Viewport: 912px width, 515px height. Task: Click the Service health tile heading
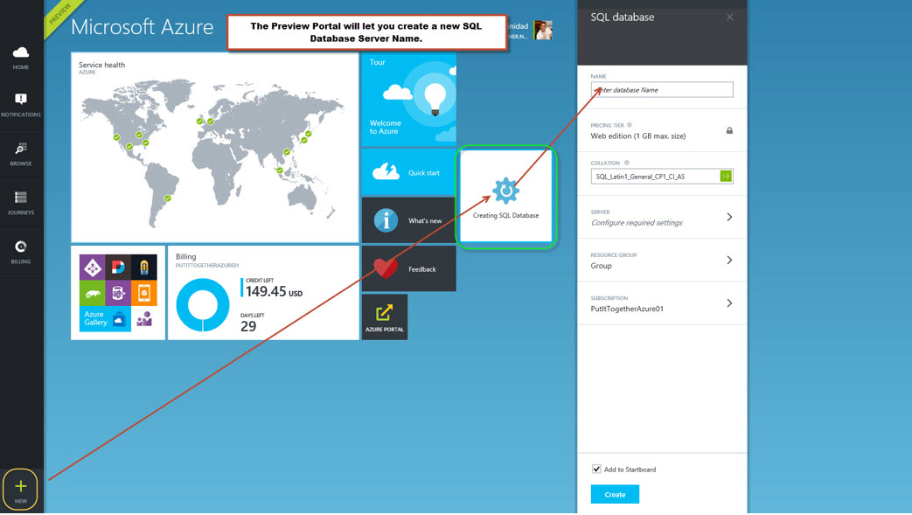pyautogui.click(x=101, y=65)
